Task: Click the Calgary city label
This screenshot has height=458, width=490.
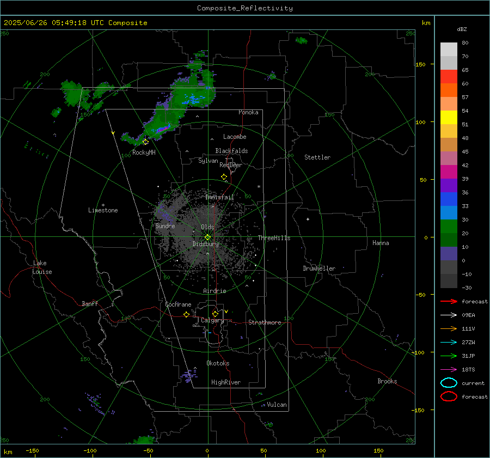Action: point(212,320)
